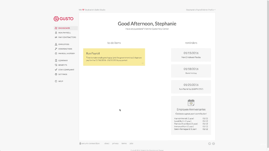
Task: Open the yellow Run Payroll to-do card
Action: [114, 57]
